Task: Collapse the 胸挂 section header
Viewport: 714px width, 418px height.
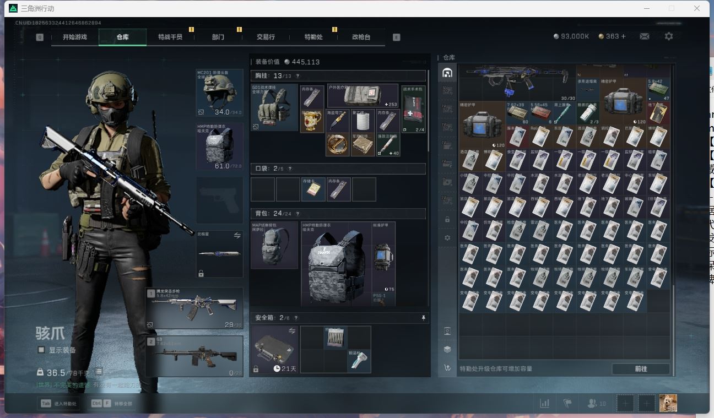Action: click(x=338, y=76)
